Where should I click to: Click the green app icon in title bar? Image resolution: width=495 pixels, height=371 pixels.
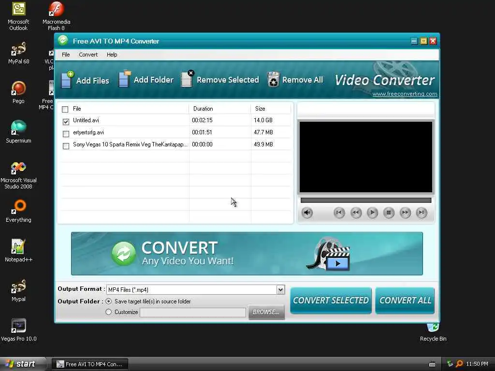click(x=63, y=40)
